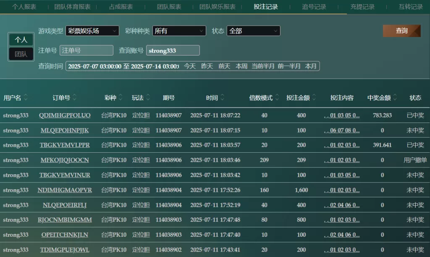430x257 pixels.
Task: Focus the 查询账号 field with strong333
Action: tap(173, 50)
